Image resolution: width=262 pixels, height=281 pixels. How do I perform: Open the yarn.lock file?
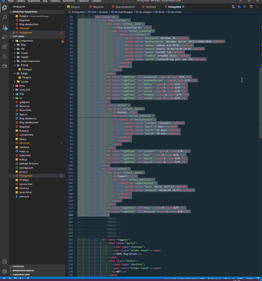point(24,197)
